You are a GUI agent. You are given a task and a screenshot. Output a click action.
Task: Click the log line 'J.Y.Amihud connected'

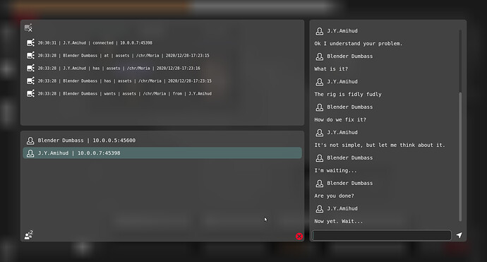95,43
